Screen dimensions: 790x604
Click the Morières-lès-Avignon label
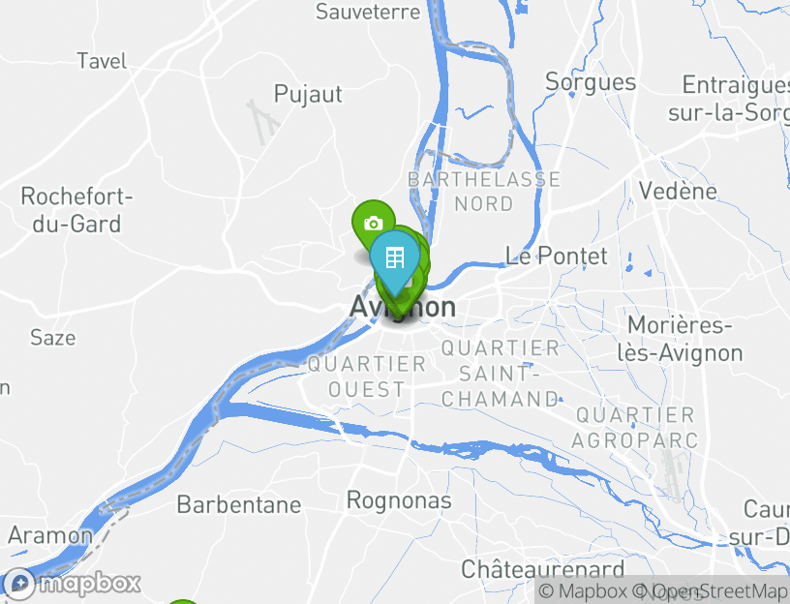click(680, 339)
